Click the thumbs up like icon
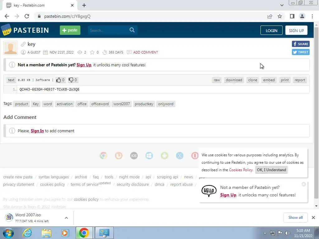This screenshot has width=319, height=239. pos(59,80)
